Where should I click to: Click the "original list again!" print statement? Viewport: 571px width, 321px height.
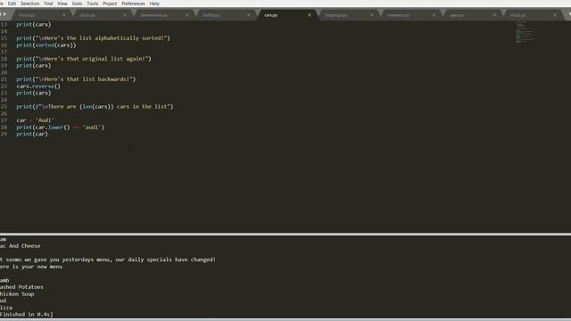(83, 59)
